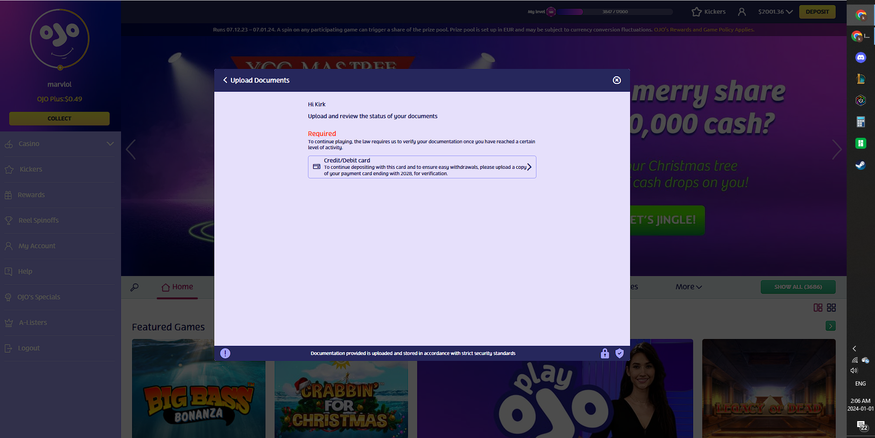Open Discord from the taskbar
This screenshot has width=875, height=438.
(x=861, y=57)
